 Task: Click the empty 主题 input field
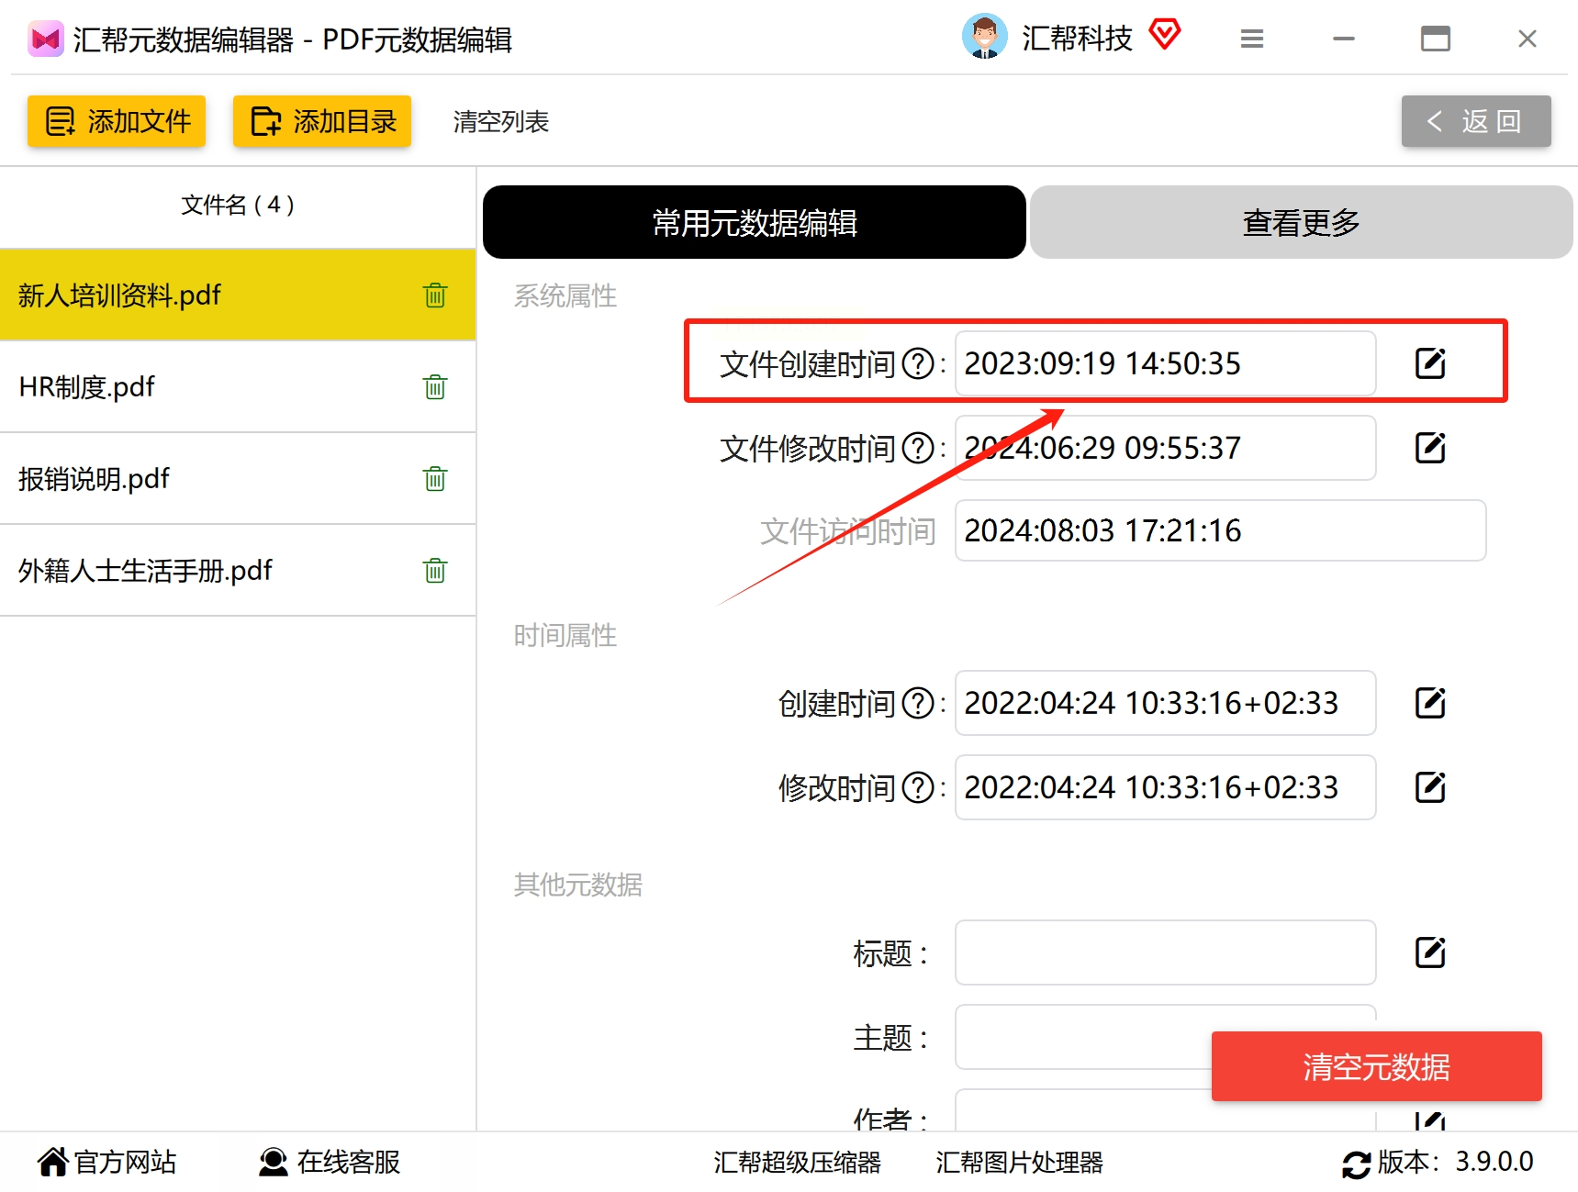(1166, 1037)
